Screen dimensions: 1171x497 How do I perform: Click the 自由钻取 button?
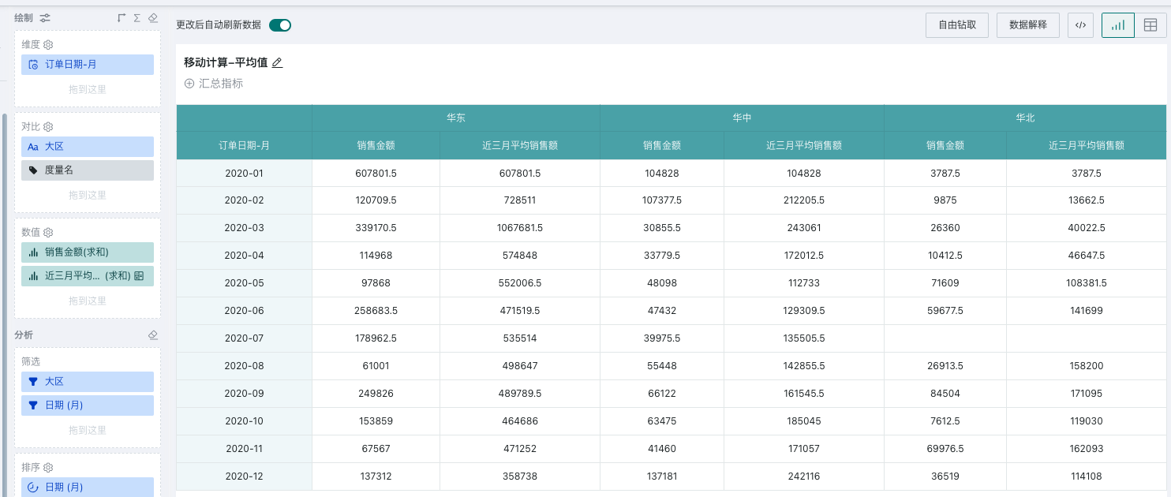pos(957,25)
